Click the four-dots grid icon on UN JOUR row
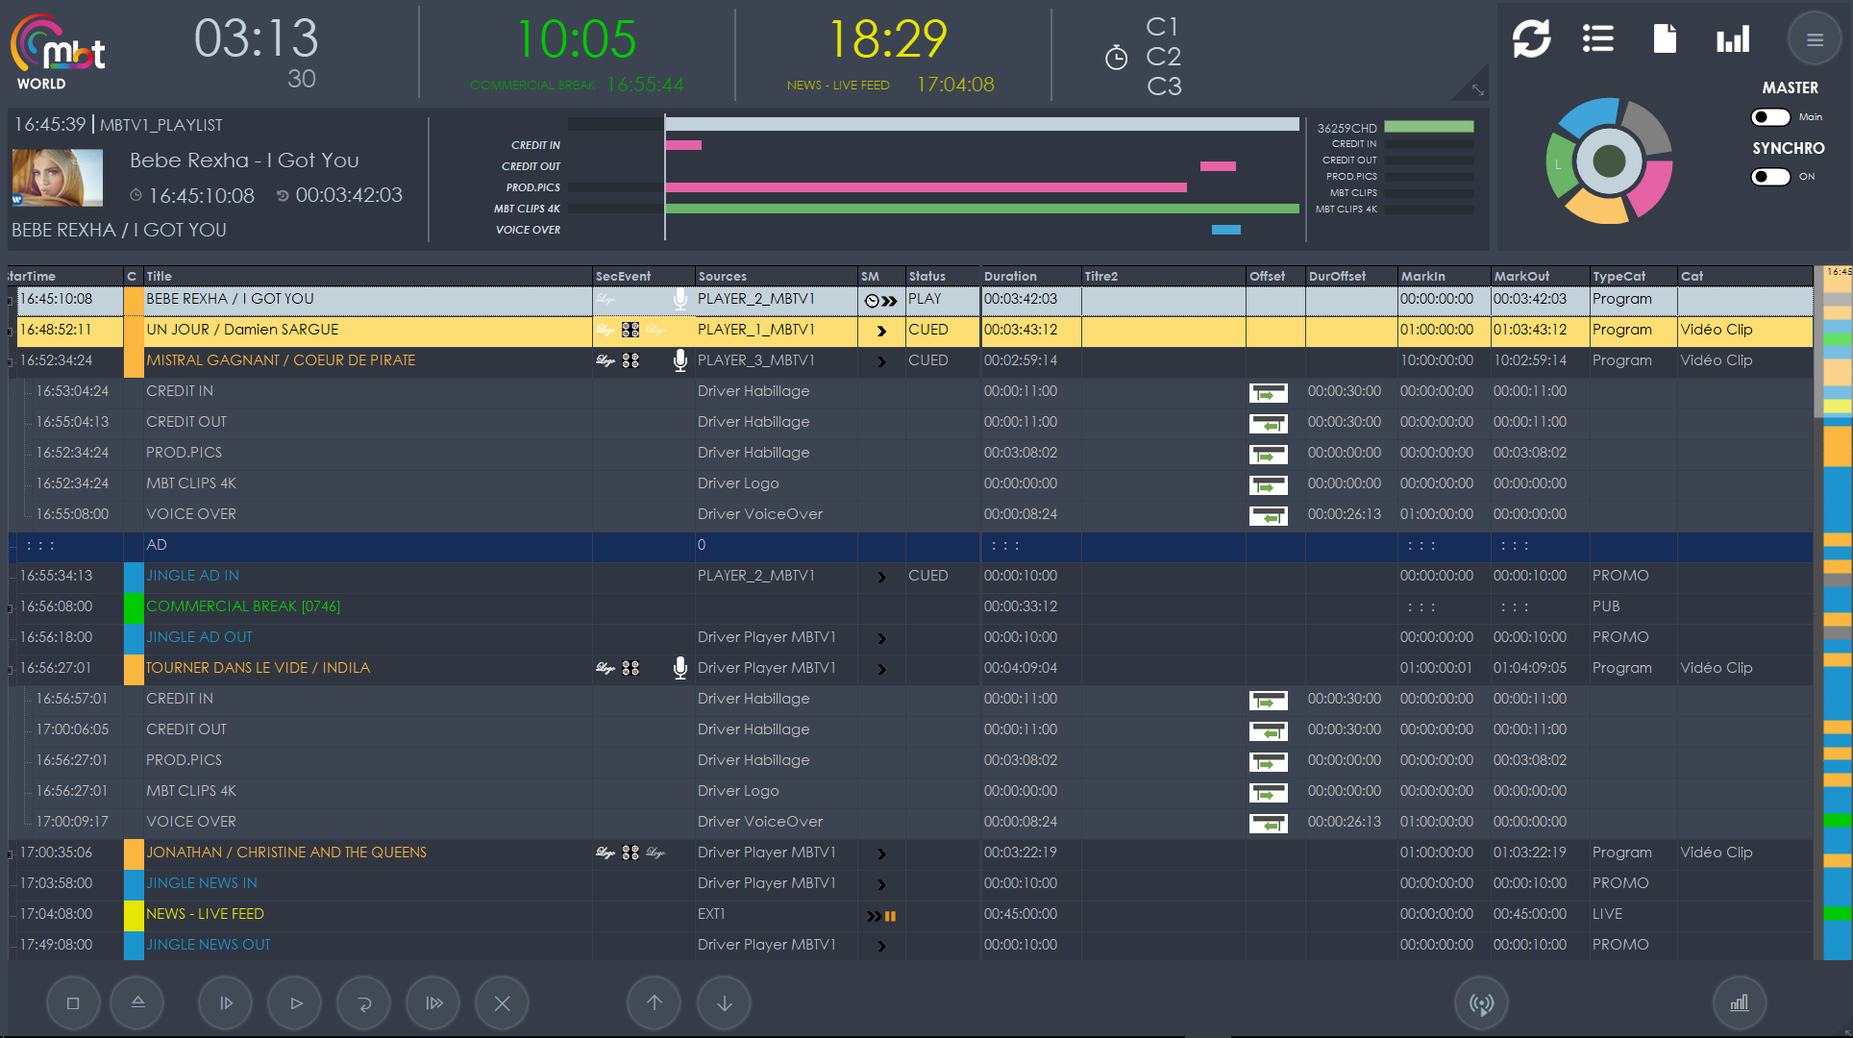 tap(630, 330)
